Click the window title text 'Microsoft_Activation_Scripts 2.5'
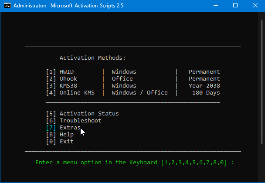265x183 pixels. coord(87,6)
